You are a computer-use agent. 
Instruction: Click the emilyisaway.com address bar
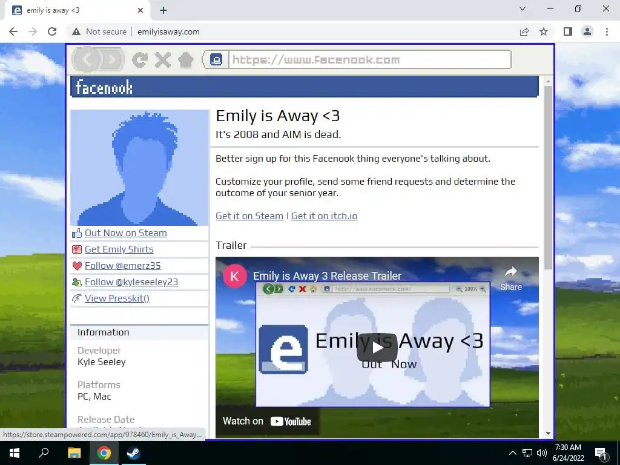168,31
